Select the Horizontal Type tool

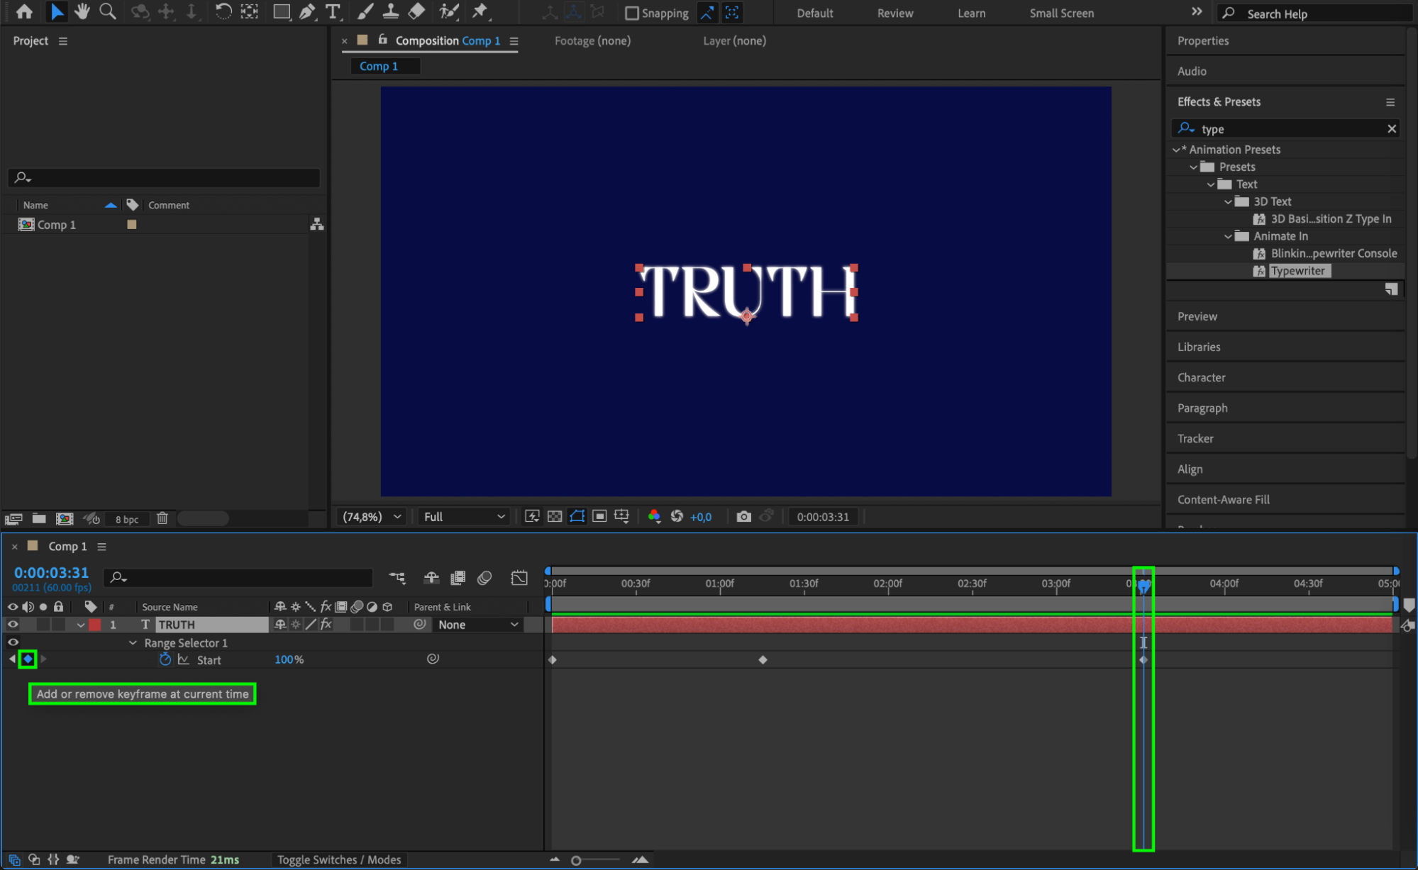[x=332, y=11]
